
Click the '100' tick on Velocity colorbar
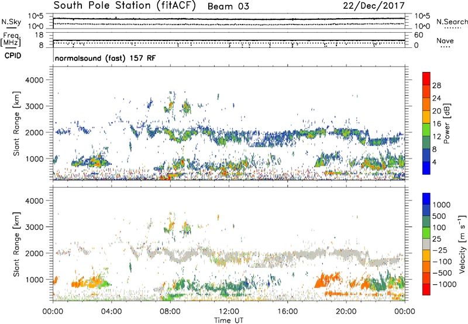(x=439, y=228)
